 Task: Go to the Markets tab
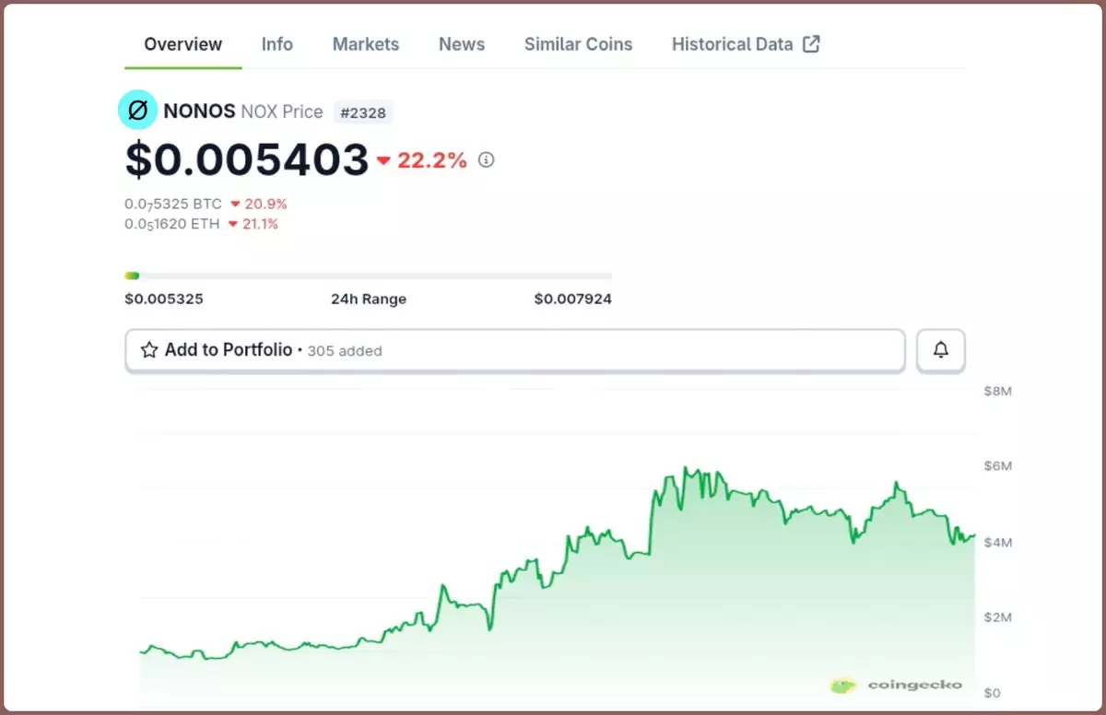point(366,44)
